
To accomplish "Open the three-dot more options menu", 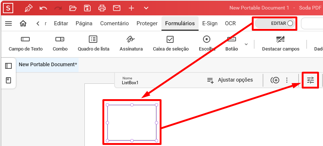I will (x=287, y=80).
